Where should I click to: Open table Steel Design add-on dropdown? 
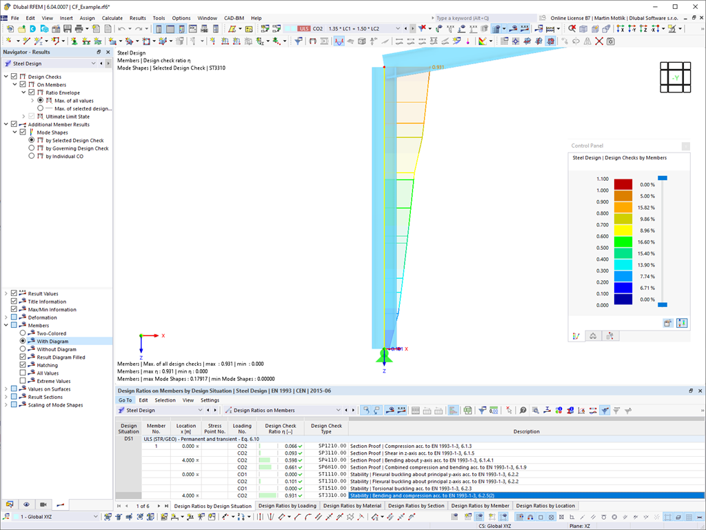point(200,411)
